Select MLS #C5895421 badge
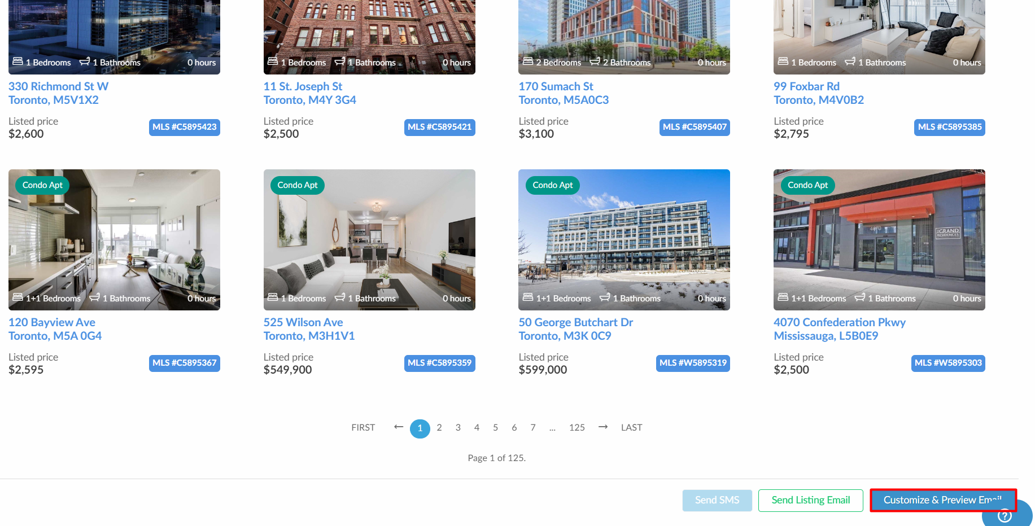The image size is (1035, 526). click(440, 127)
